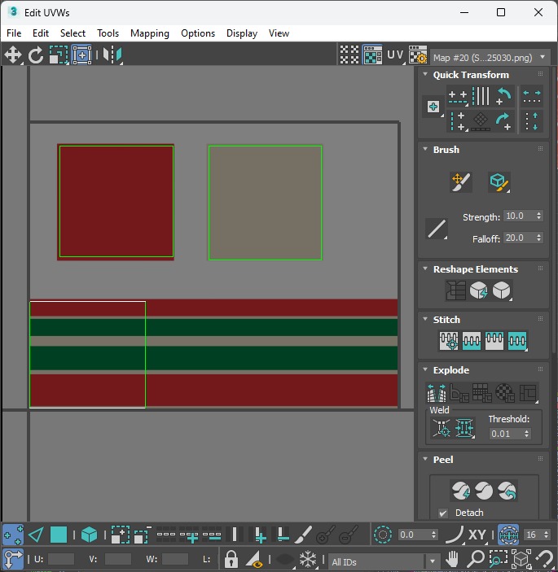Viewport: 558px width, 572px height.
Task: Open the Tools menu
Action: (108, 33)
